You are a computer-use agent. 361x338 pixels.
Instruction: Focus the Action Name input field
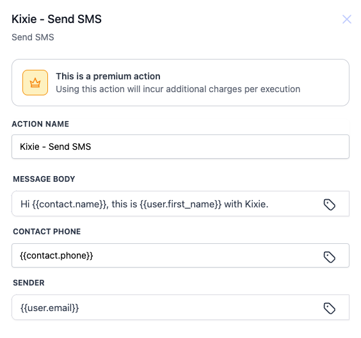(180, 147)
